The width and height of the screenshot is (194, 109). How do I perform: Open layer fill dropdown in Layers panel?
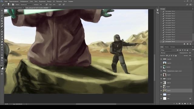pyautogui.click(x=192, y=56)
